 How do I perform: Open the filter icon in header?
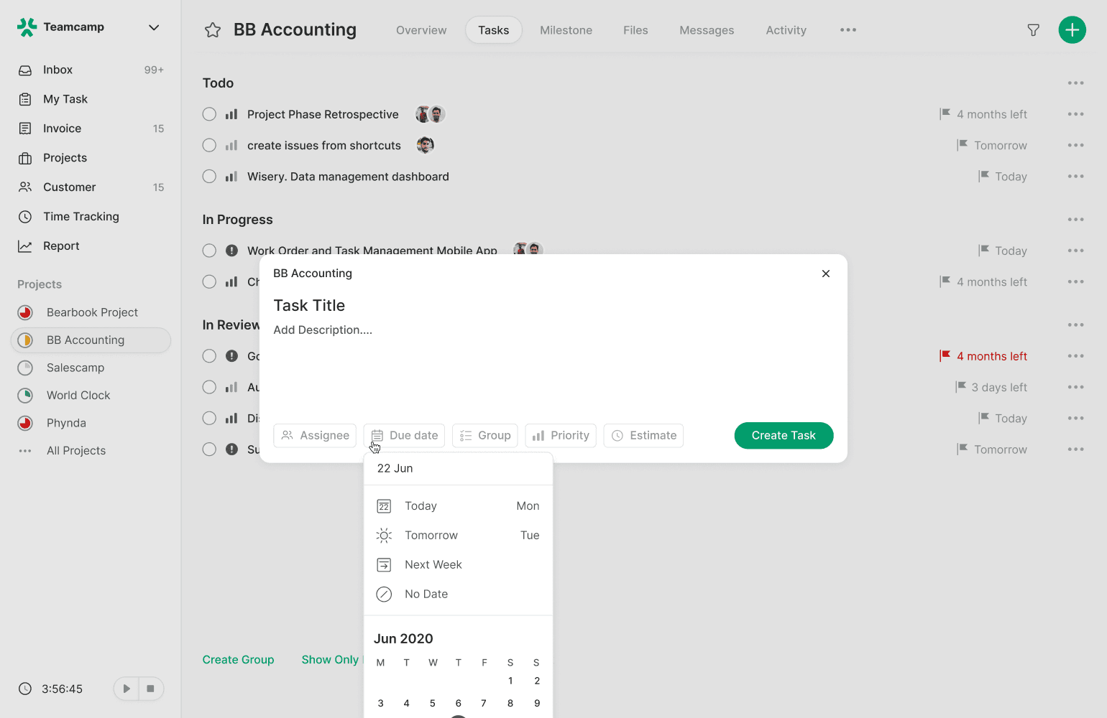1033,30
